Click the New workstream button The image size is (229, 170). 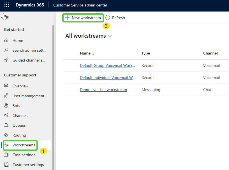[83, 18]
